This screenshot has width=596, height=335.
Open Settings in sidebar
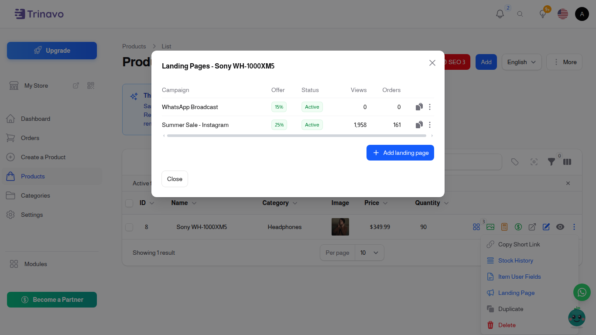[52, 215]
